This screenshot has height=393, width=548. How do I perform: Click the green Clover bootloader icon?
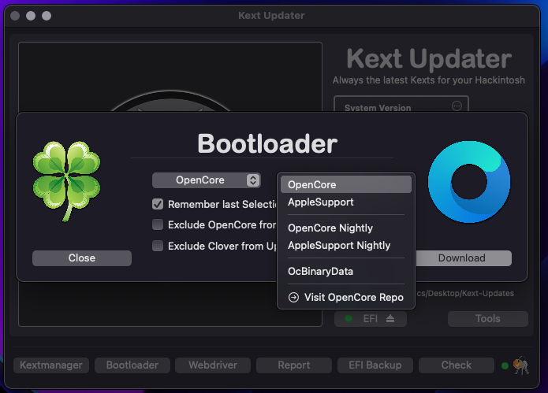(x=66, y=181)
